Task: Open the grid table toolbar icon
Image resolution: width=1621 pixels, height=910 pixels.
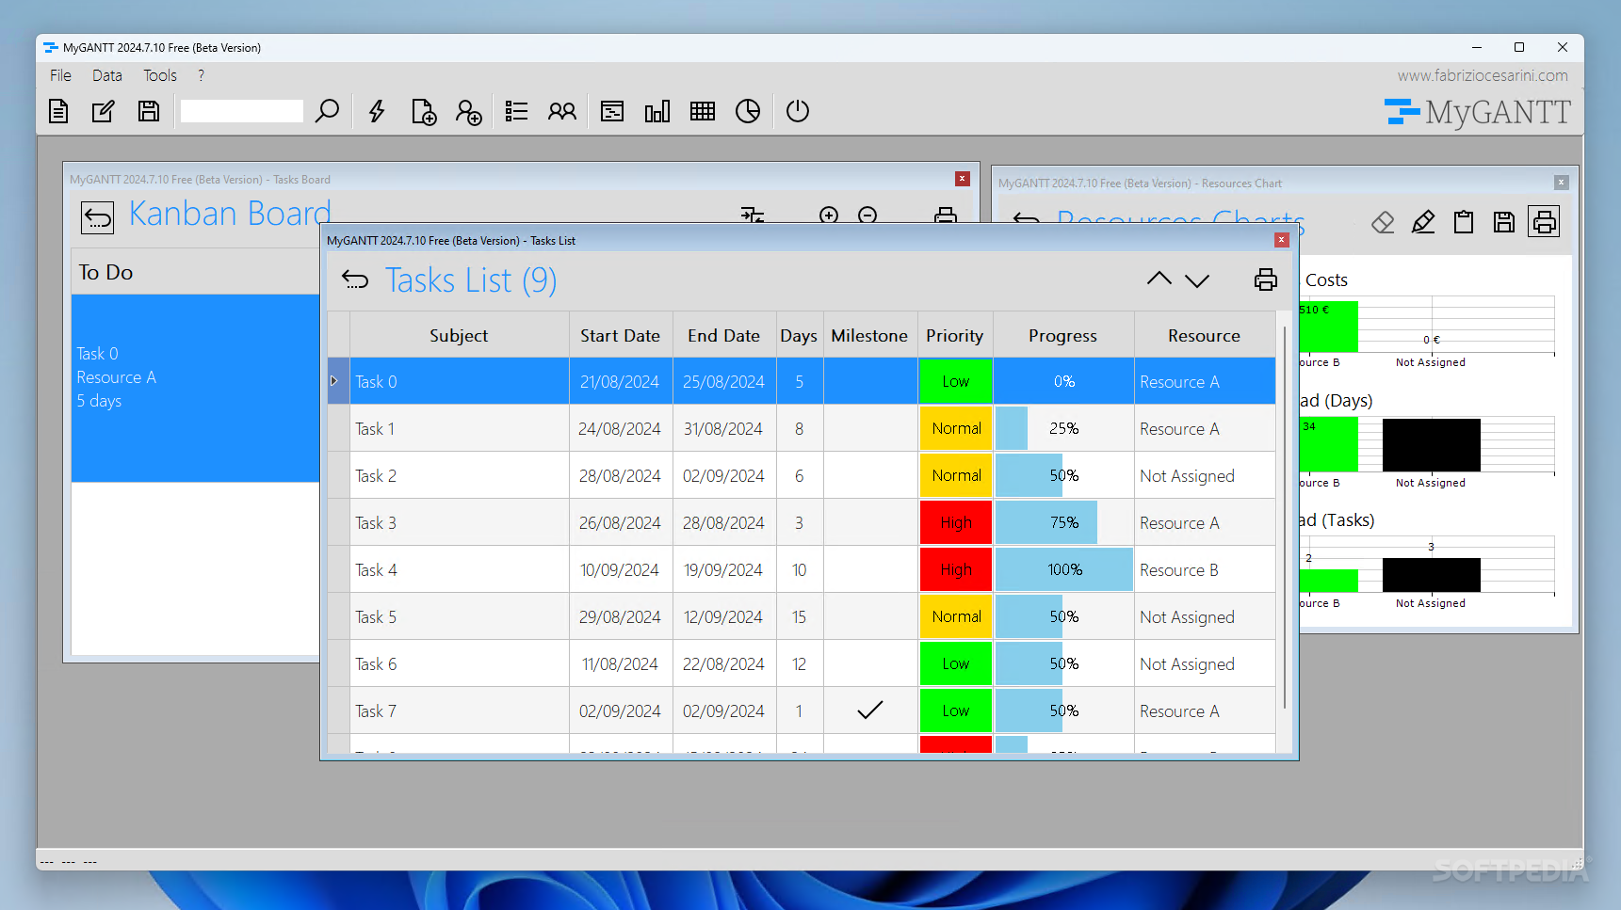Action: (703, 111)
